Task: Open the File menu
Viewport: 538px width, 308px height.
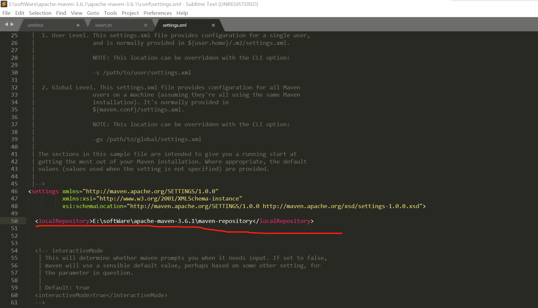Action: pyautogui.click(x=6, y=13)
